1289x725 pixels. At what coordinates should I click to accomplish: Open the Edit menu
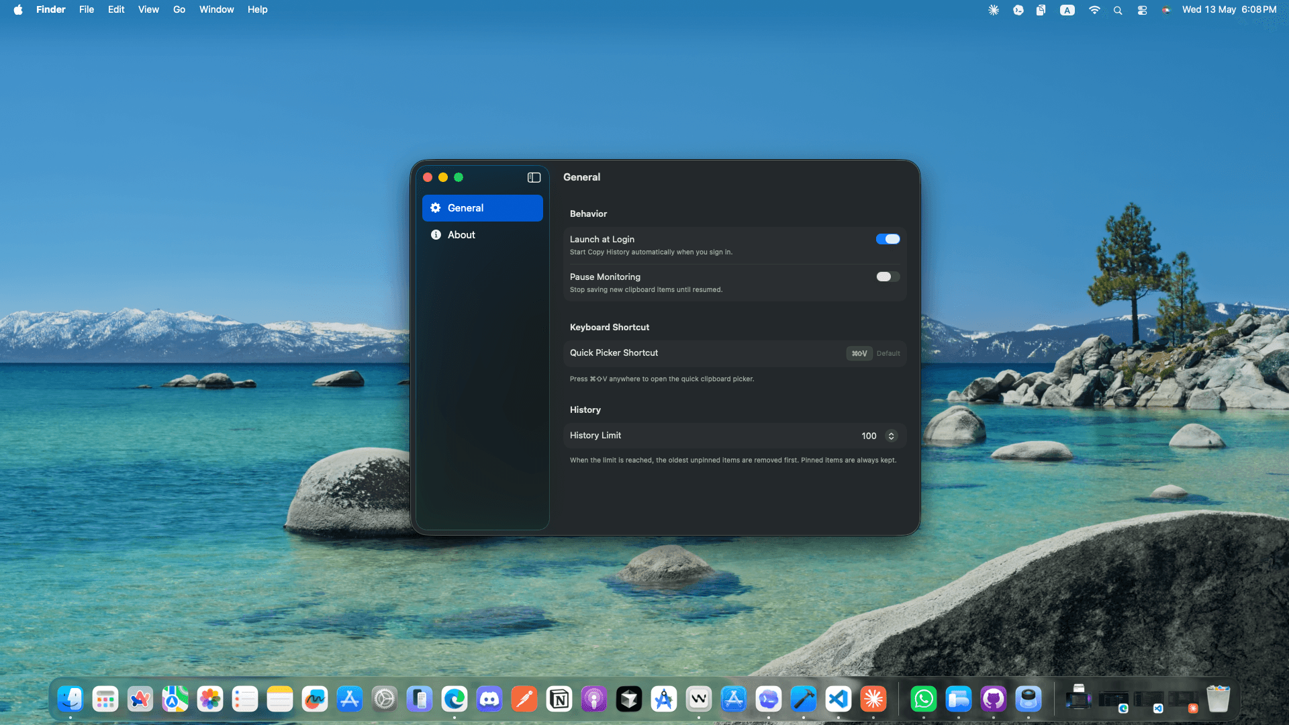pyautogui.click(x=116, y=9)
